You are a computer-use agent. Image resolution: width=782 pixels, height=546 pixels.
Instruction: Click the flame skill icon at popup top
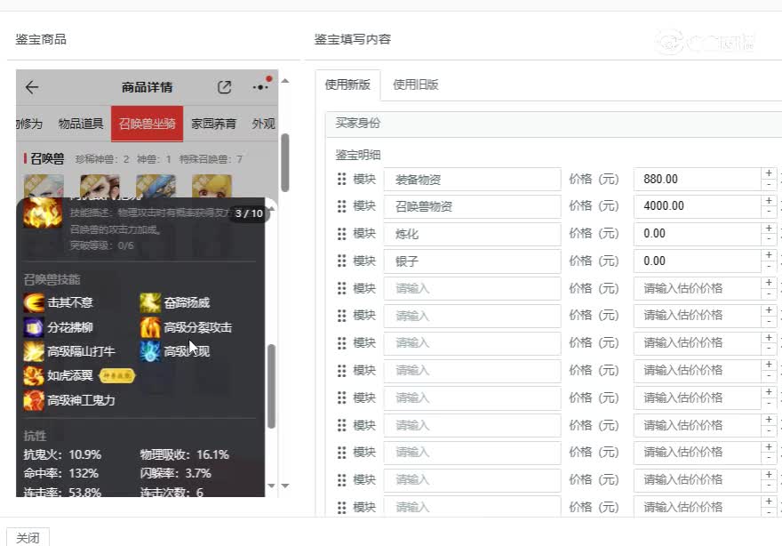43,213
